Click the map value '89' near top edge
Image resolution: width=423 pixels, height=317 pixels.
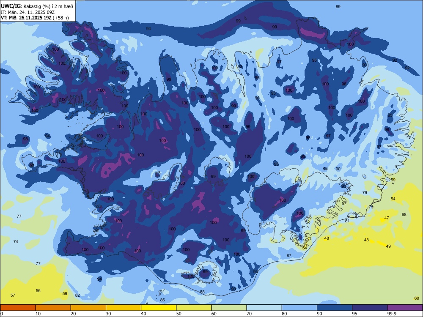click(338, 6)
